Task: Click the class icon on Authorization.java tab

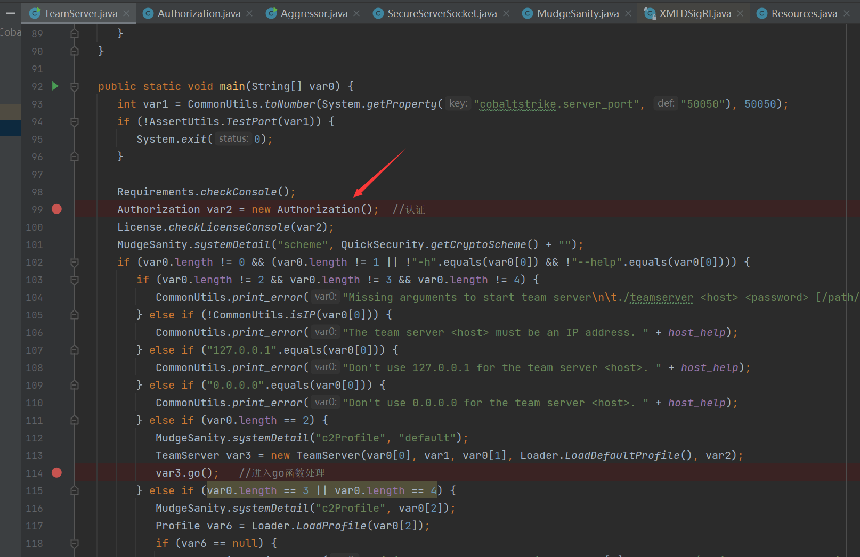Action: [x=149, y=13]
